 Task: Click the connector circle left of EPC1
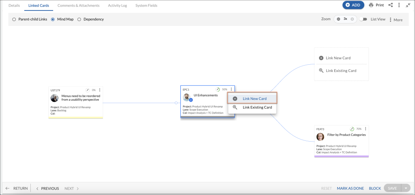click(176, 103)
